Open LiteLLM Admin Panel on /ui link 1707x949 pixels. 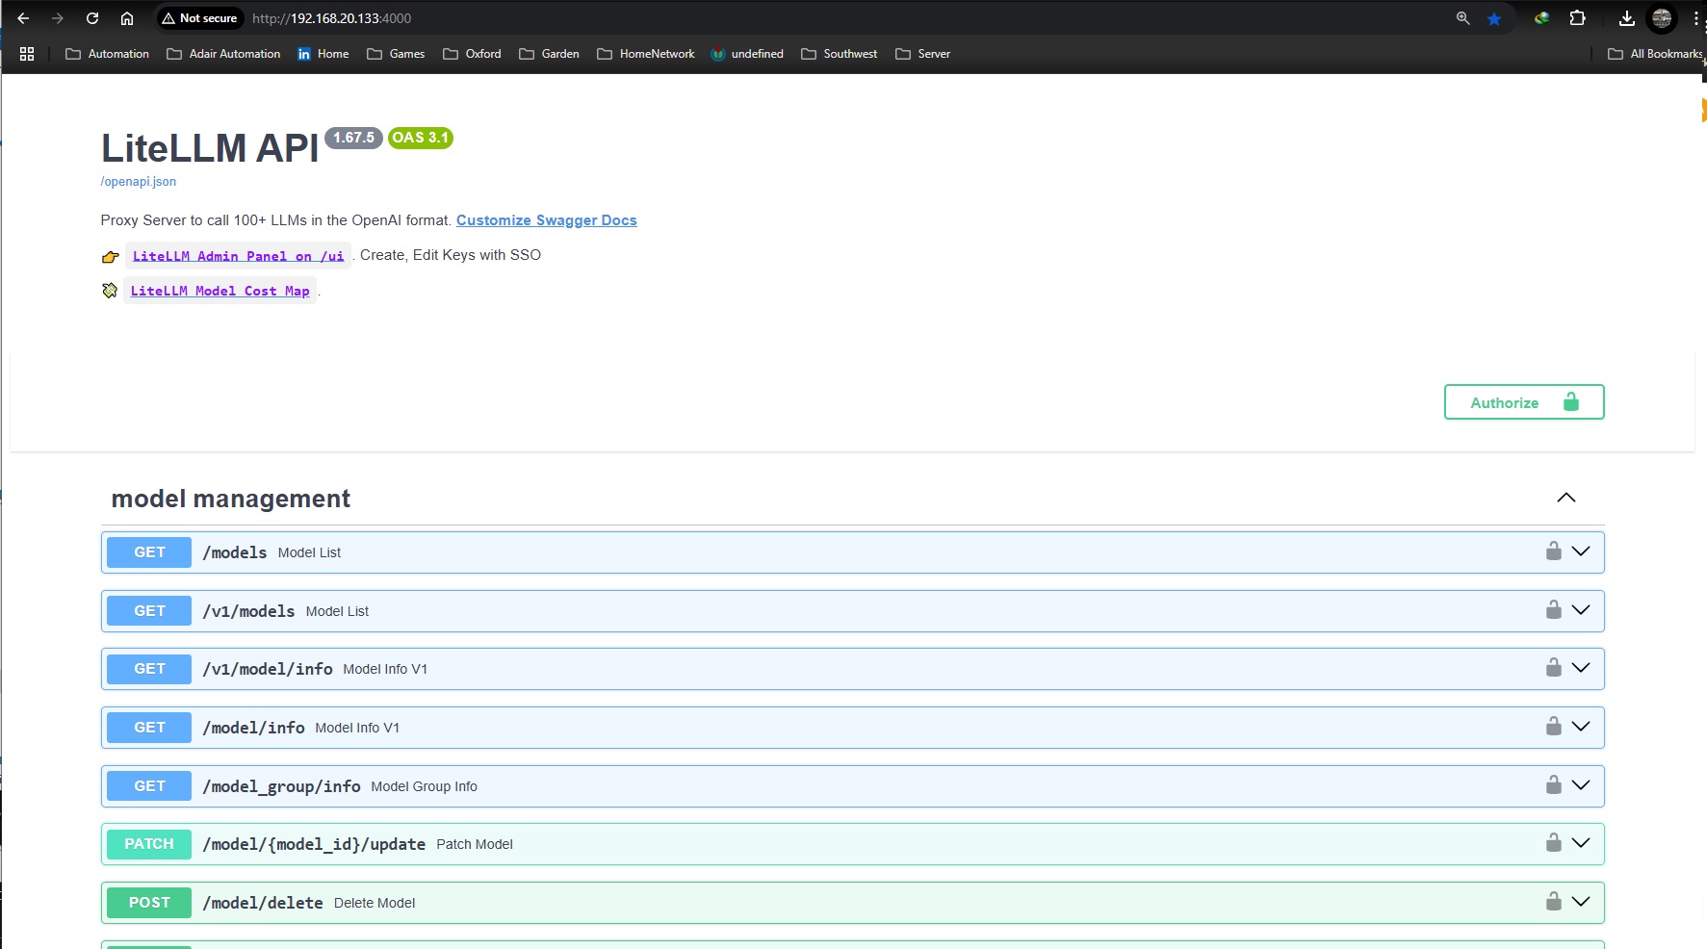point(238,256)
